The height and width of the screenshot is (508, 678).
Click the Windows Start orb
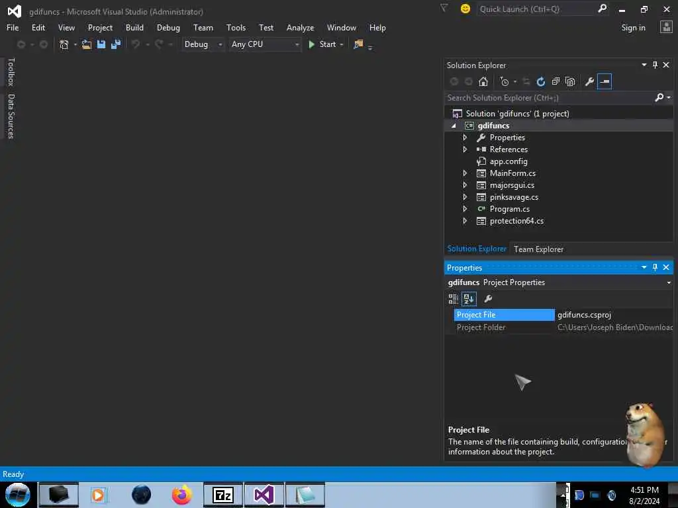[x=18, y=495]
